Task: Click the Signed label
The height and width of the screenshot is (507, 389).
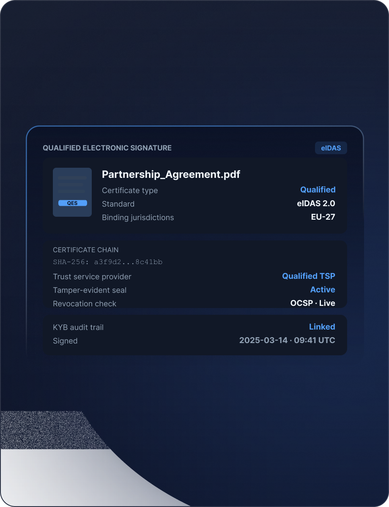Action: click(x=65, y=341)
